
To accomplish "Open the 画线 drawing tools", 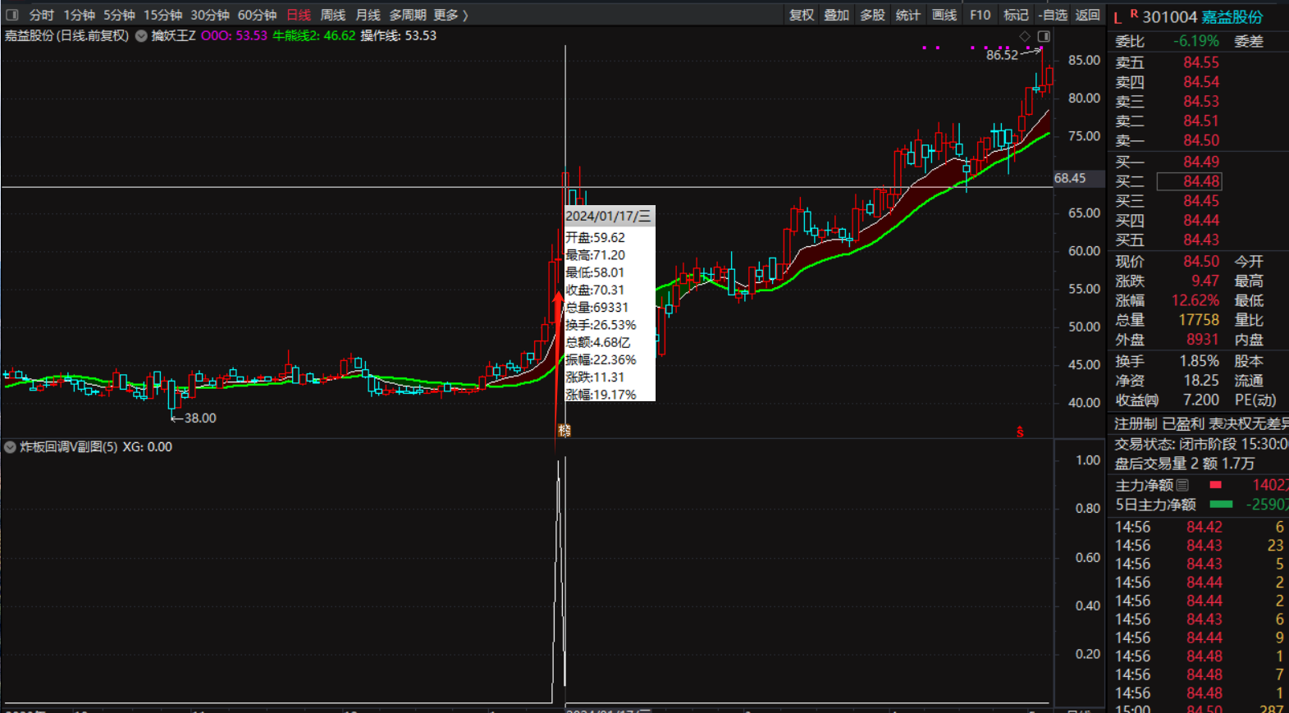I will (x=944, y=15).
